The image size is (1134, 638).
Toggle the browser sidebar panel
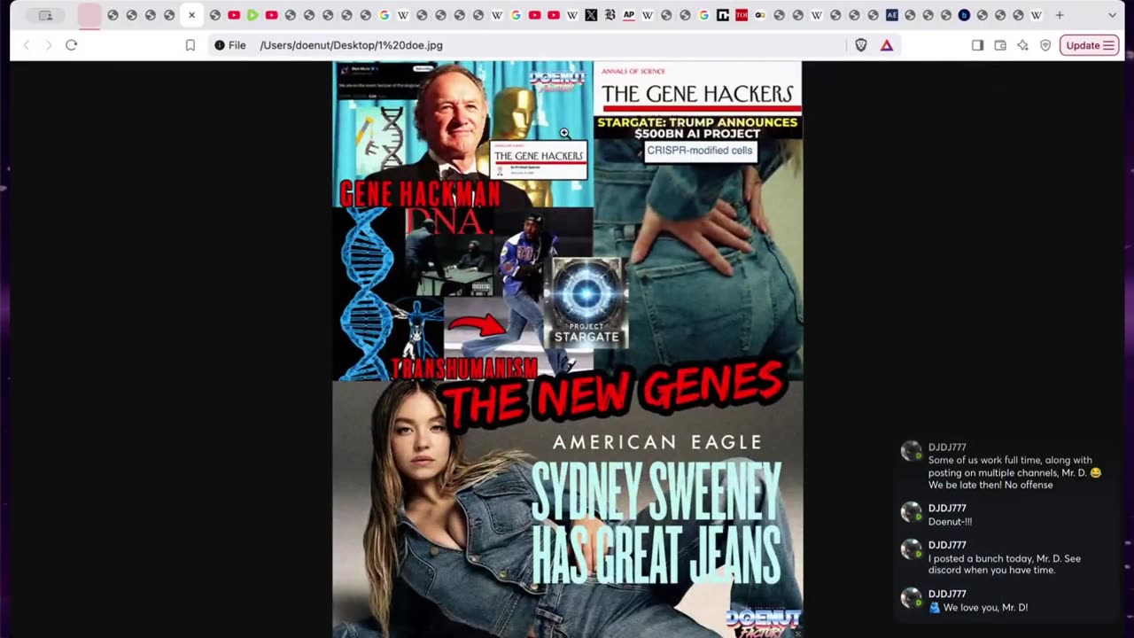[x=977, y=45]
